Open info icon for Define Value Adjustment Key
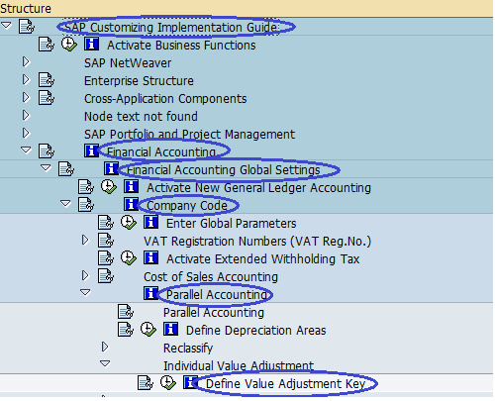 (x=190, y=382)
